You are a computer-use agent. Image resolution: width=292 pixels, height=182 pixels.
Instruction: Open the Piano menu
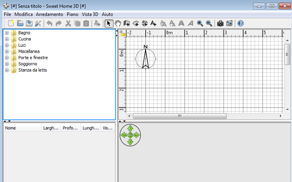point(72,14)
